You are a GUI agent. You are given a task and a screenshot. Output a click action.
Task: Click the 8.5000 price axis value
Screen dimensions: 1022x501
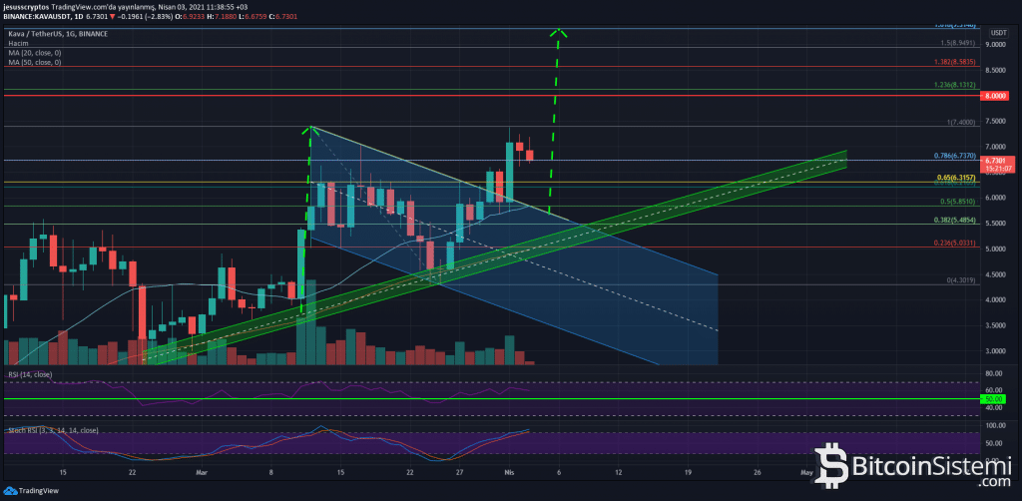(995, 71)
